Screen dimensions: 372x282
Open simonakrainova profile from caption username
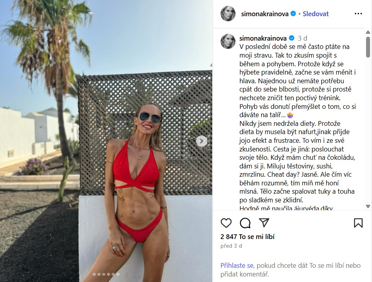click(263, 38)
